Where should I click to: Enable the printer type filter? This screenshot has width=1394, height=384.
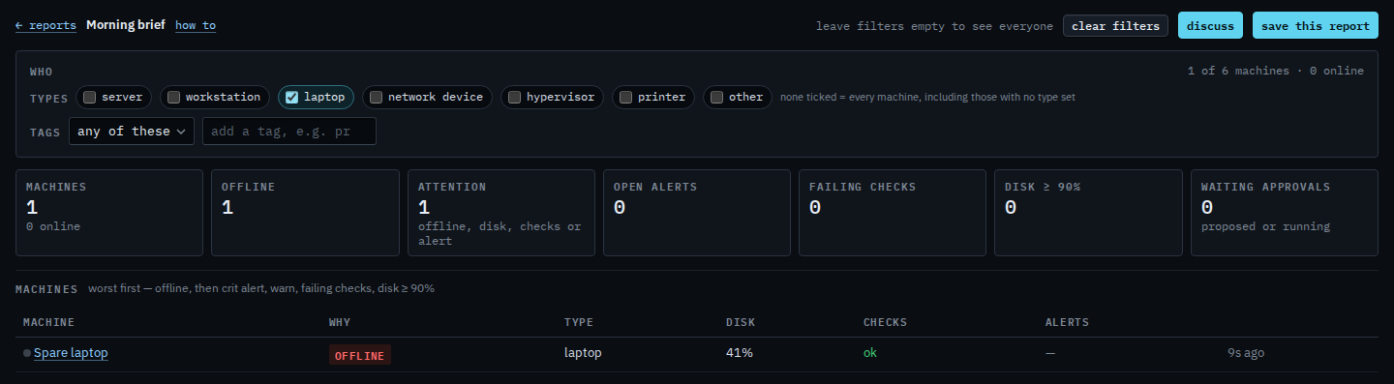click(625, 97)
